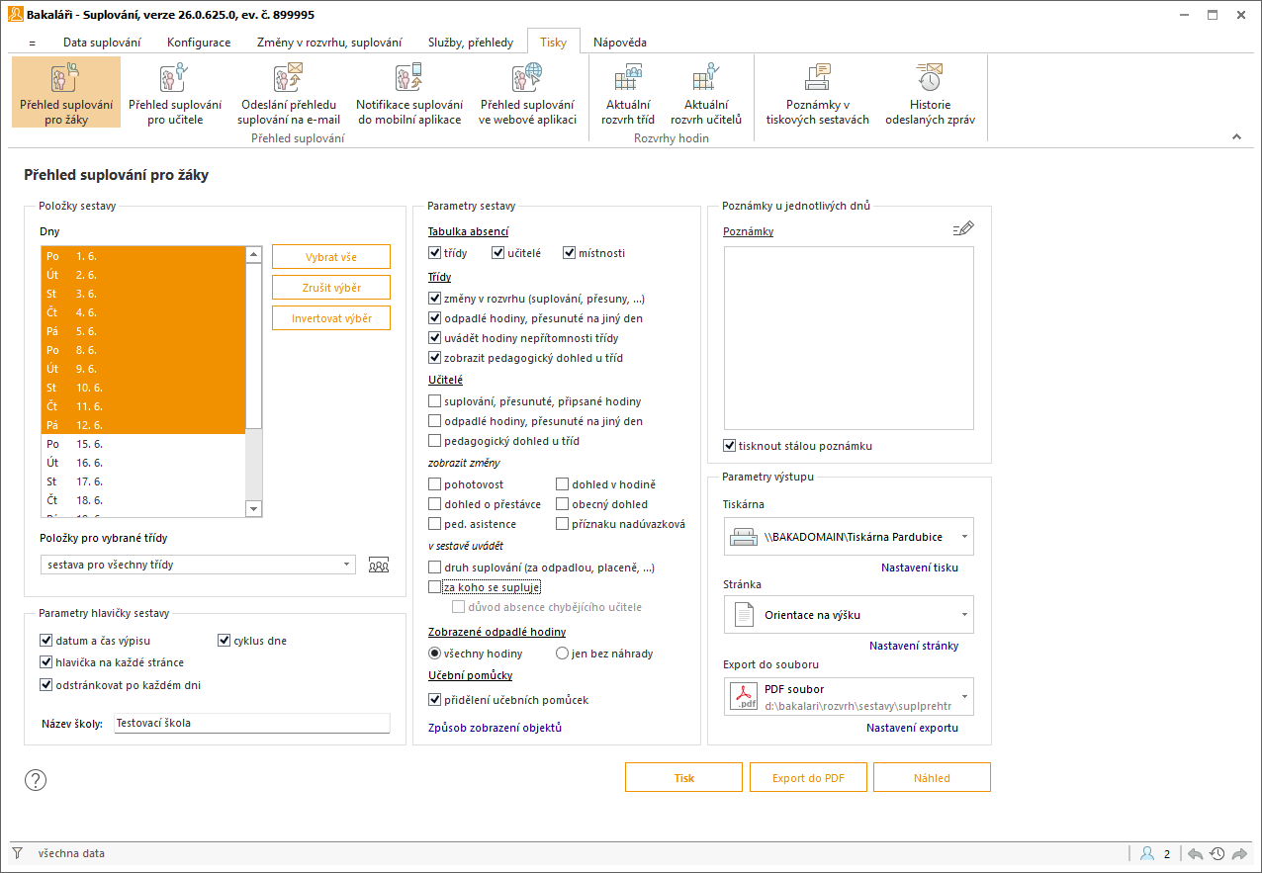Click the Náhled button
The image size is (1262, 873).
click(932, 778)
